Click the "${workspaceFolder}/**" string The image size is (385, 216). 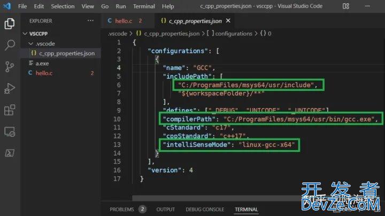pos(221,94)
